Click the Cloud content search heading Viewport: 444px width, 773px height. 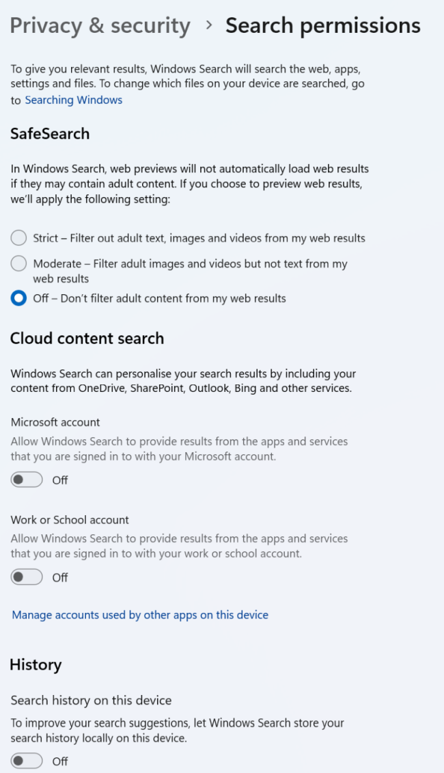tap(87, 338)
